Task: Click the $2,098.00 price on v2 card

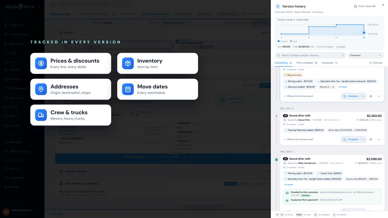Action: click(x=374, y=159)
